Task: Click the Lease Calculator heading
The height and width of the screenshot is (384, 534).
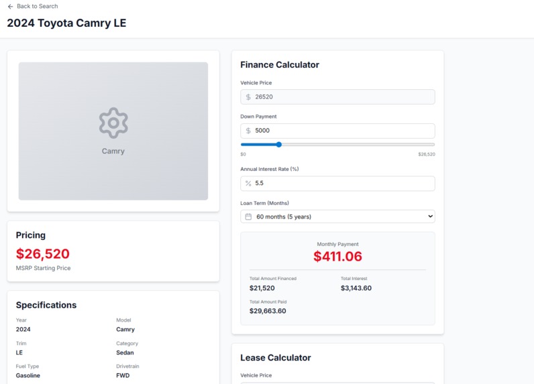Action: coord(276,357)
